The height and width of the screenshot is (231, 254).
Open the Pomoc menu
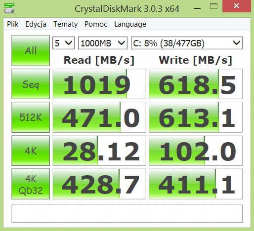click(x=96, y=24)
